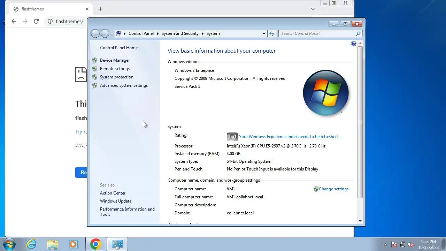Open the help question mark icon

click(354, 44)
